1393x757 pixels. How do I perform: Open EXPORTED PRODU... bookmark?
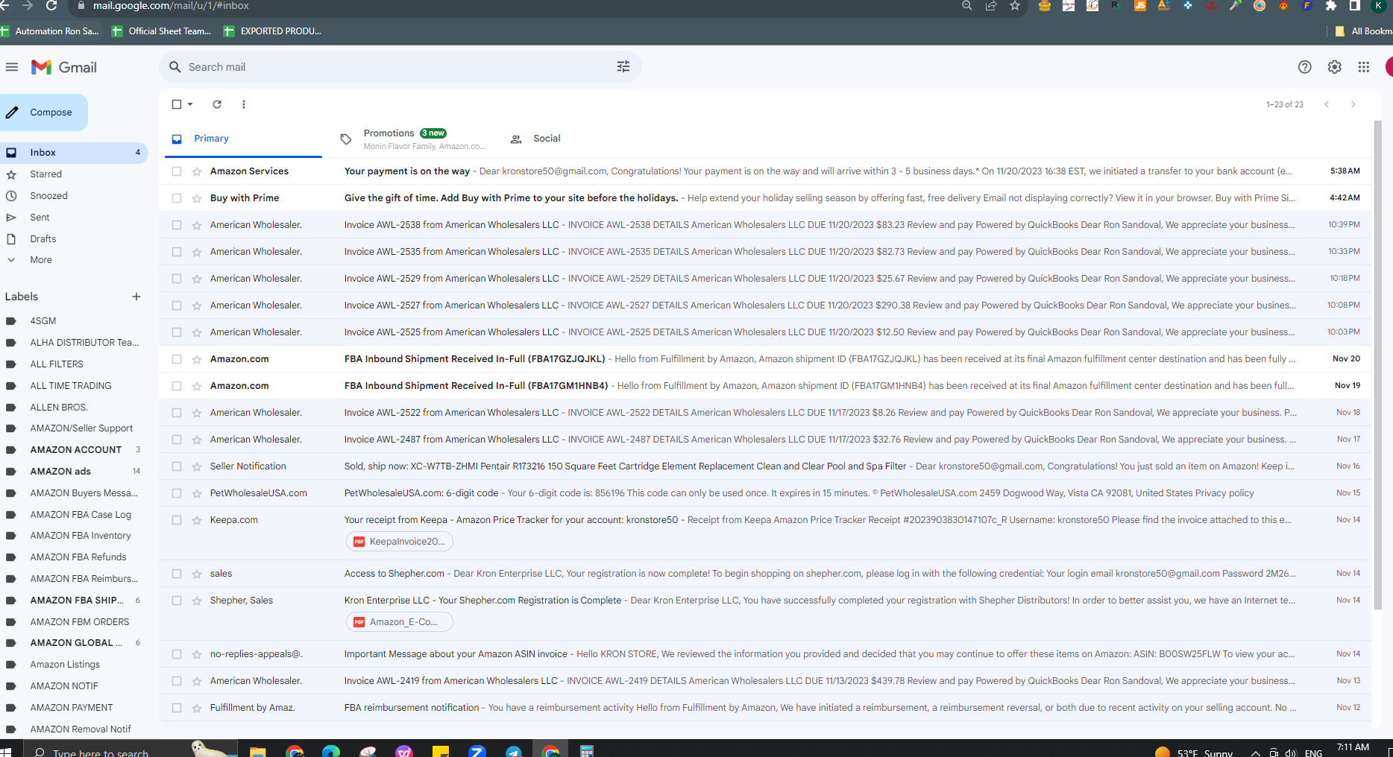(273, 31)
